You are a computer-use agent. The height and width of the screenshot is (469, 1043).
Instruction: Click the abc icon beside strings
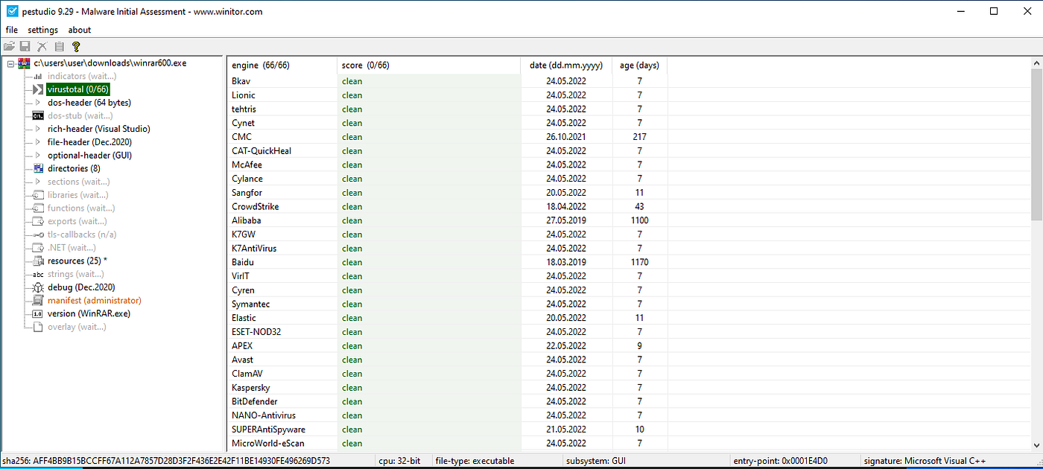tap(38, 274)
